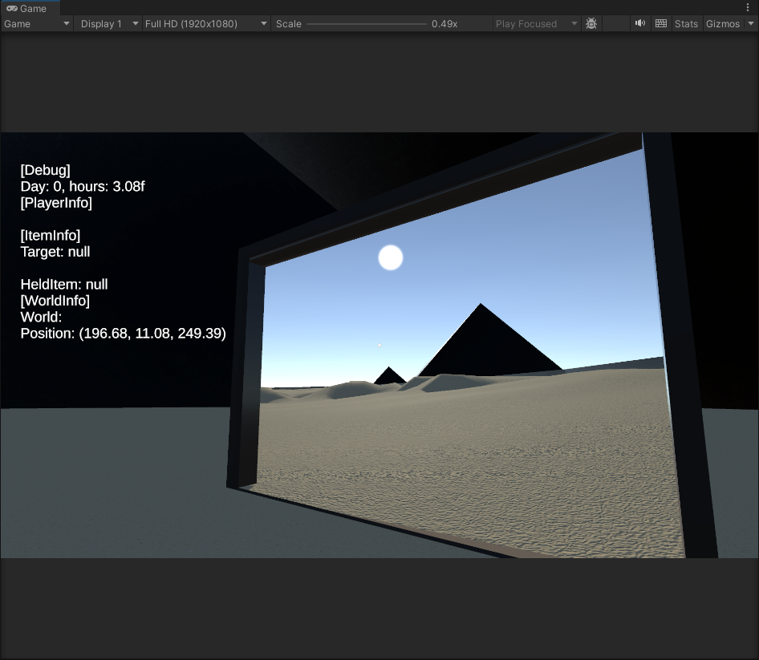Click the 'World:' debug line
759x660 pixels.
tap(41, 317)
